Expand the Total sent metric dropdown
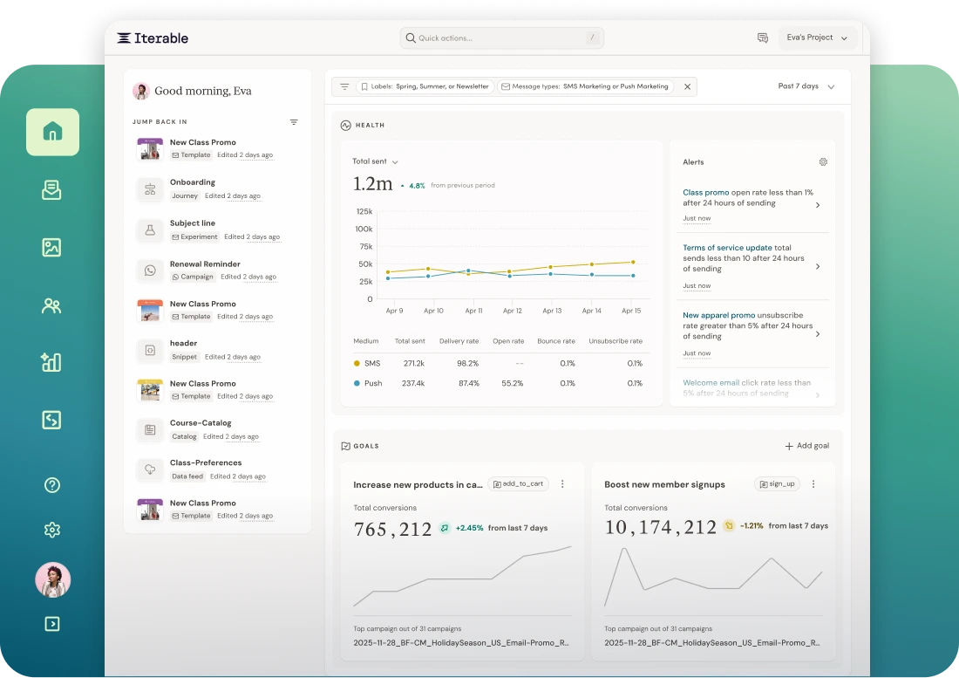Screen dimensions: 959x678 point(375,161)
